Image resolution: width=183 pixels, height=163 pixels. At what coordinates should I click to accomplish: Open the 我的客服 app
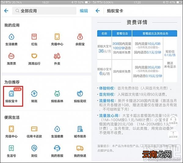[x=57, y=151]
